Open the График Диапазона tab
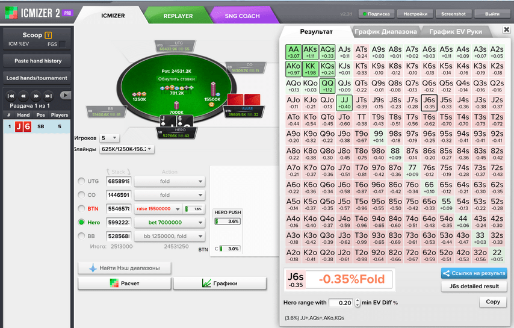 pyautogui.click(x=385, y=32)
